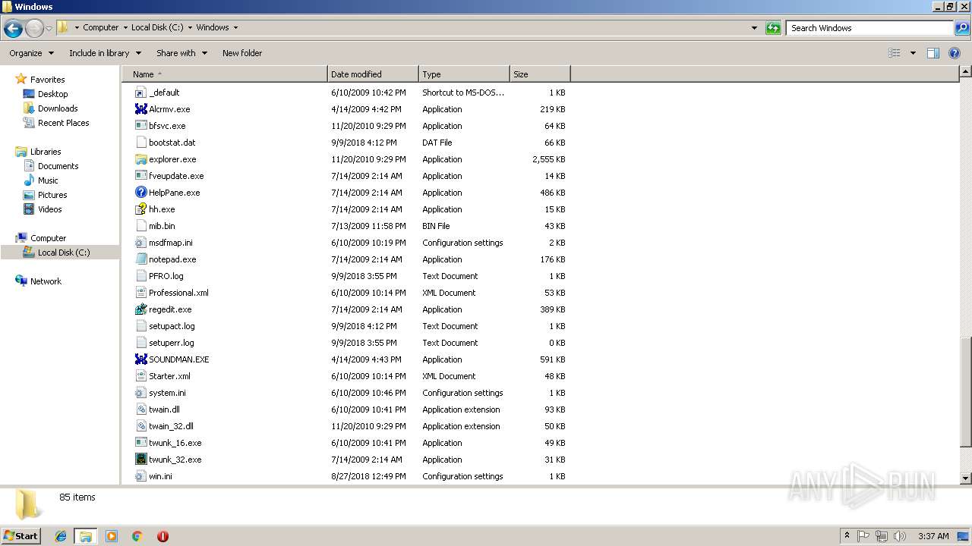The image size is (972, 546).
Task: Open the Share with dropdown
Action: 182,53
